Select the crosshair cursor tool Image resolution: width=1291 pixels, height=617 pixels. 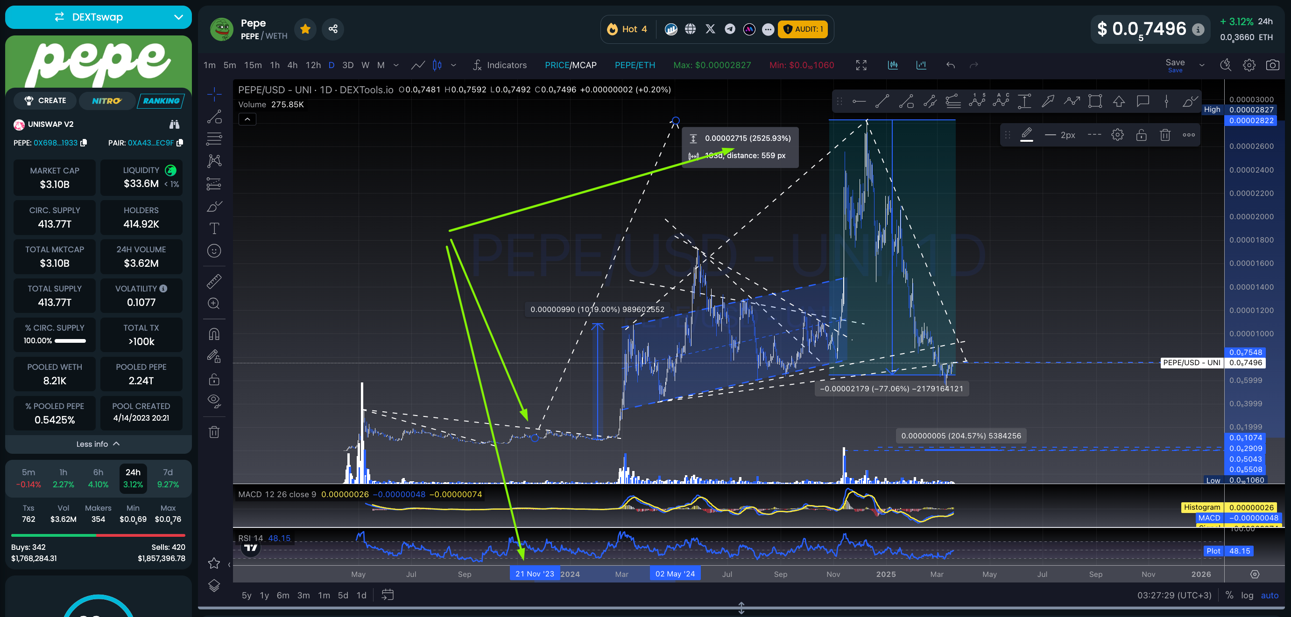point(214,94)
